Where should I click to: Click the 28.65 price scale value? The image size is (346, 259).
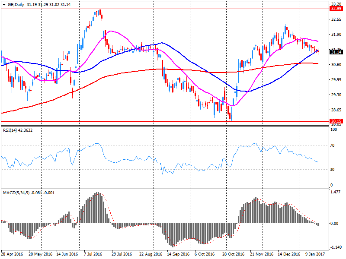point(336,110)
